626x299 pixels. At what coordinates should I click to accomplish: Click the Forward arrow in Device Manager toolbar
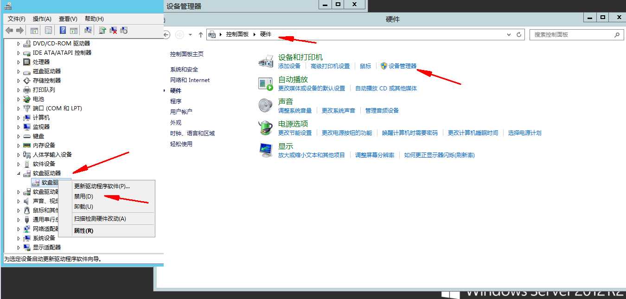pyautogui.click(x=19, y=30)
